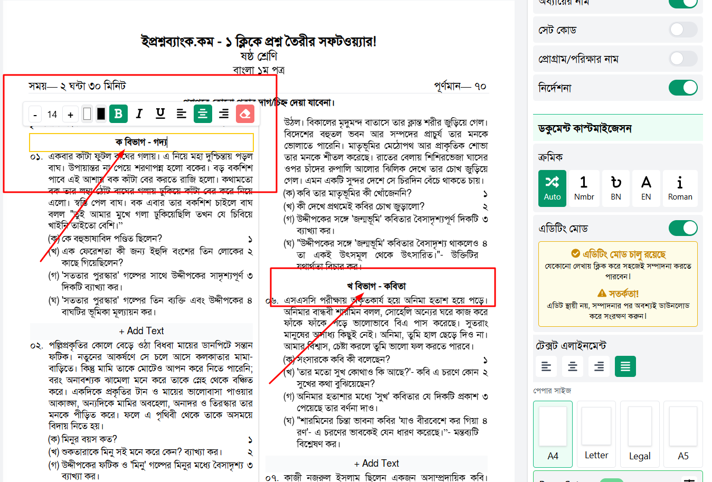Pick the black text color swatch
The height and width of the screenshot is (482, 712).
point(101,114)
